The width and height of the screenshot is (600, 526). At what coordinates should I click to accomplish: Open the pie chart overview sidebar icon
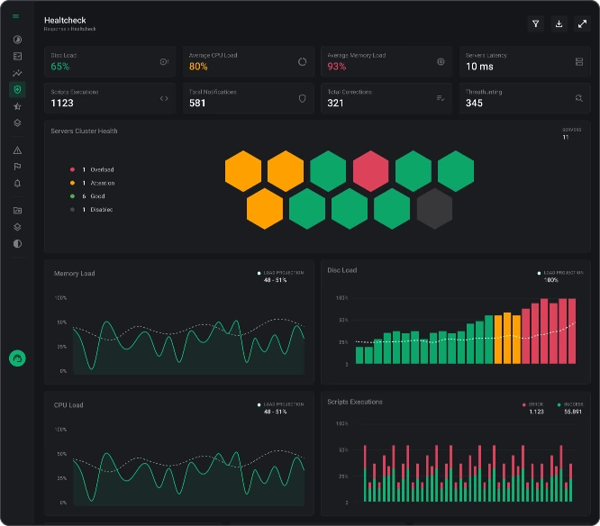point(17,40)
